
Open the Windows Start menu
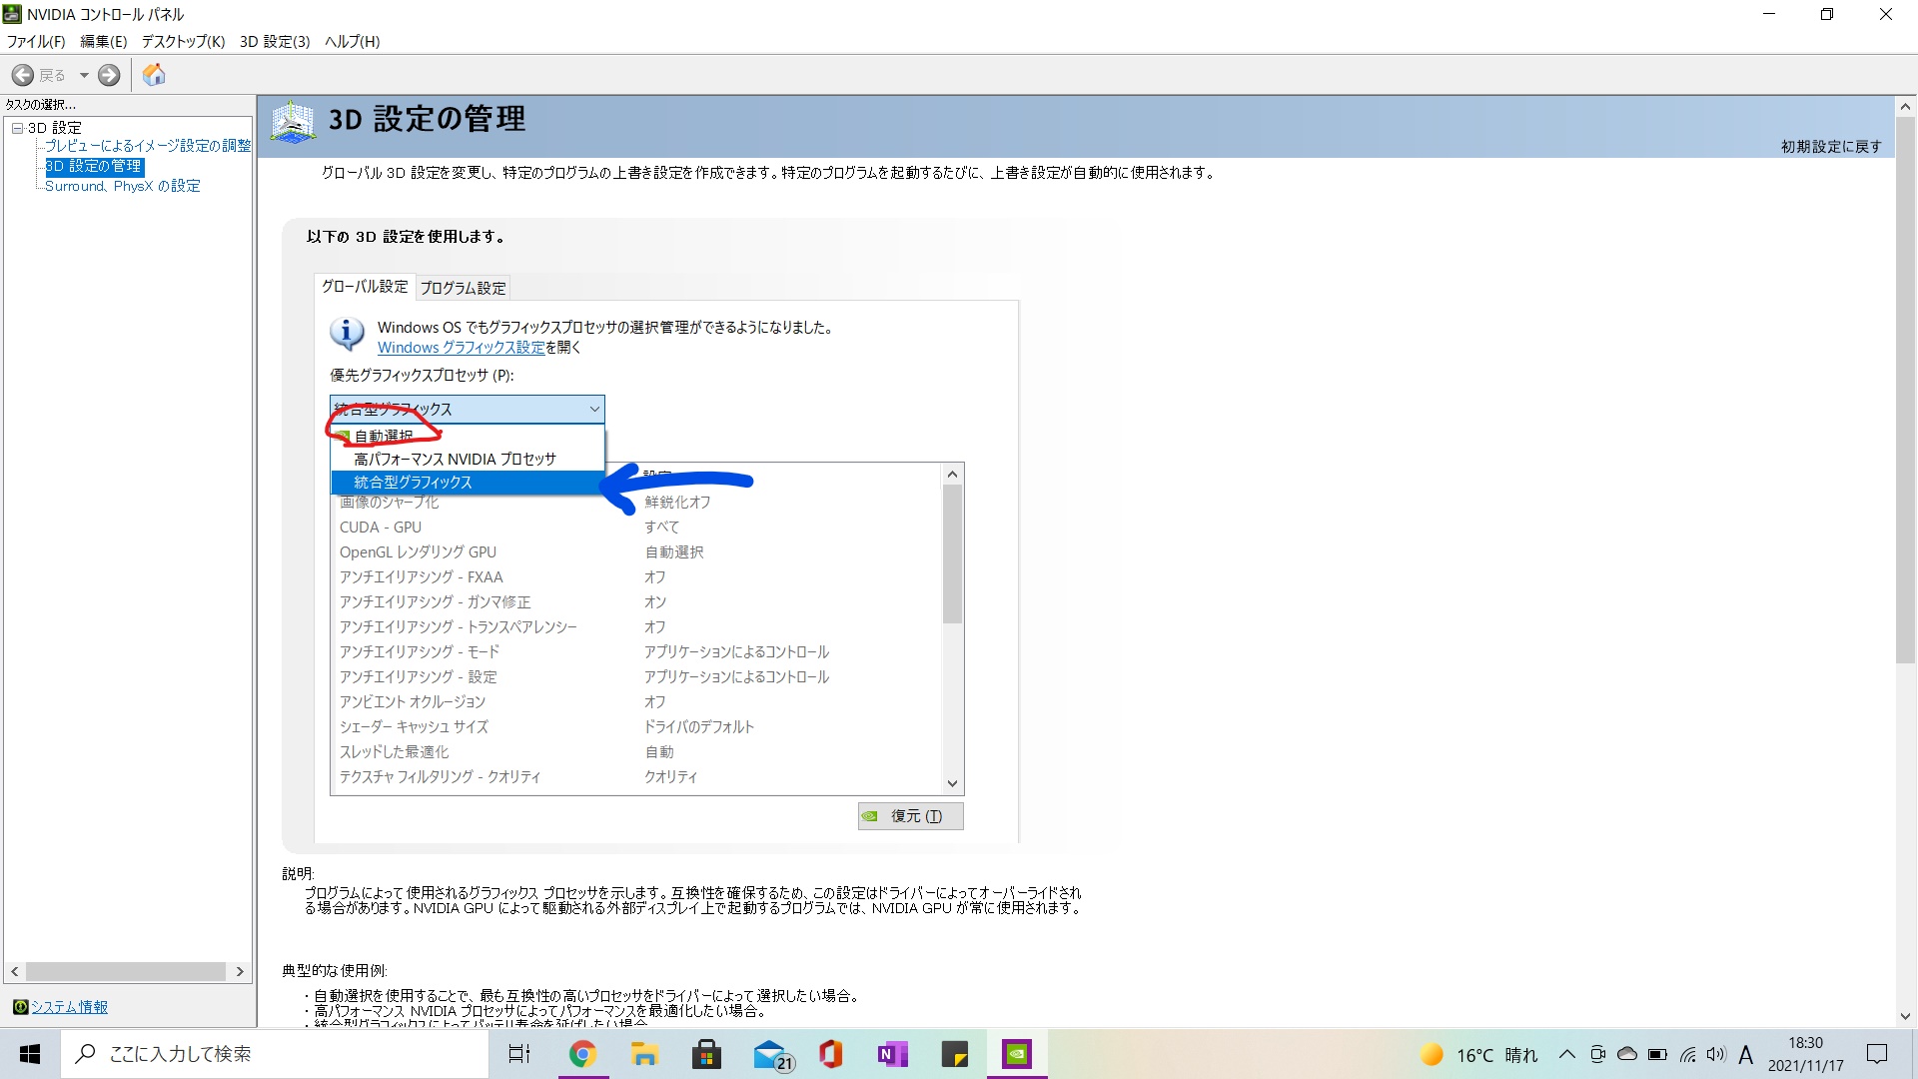(30, 1054)
